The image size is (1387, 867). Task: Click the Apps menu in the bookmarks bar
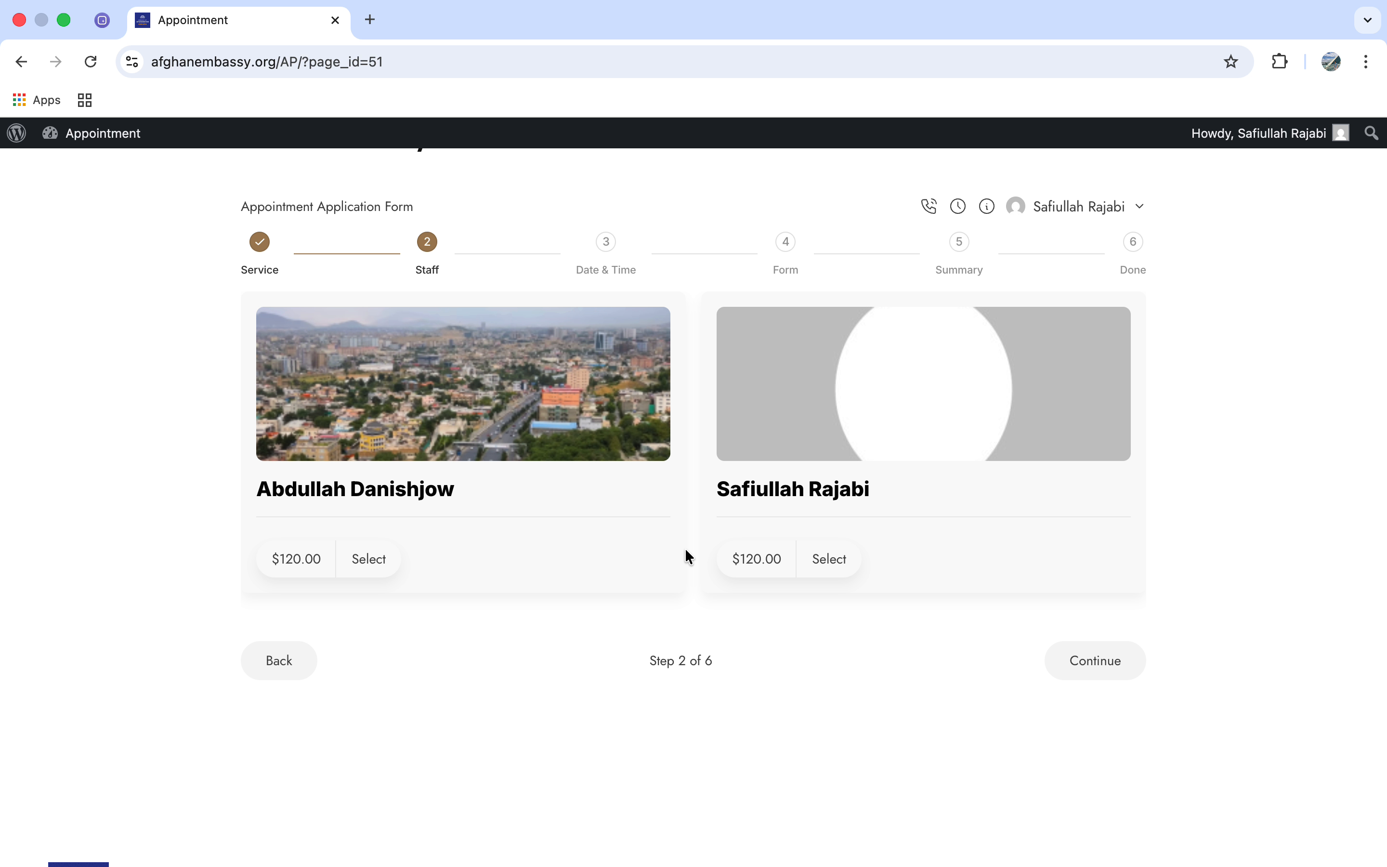click(x=36, y=99)
